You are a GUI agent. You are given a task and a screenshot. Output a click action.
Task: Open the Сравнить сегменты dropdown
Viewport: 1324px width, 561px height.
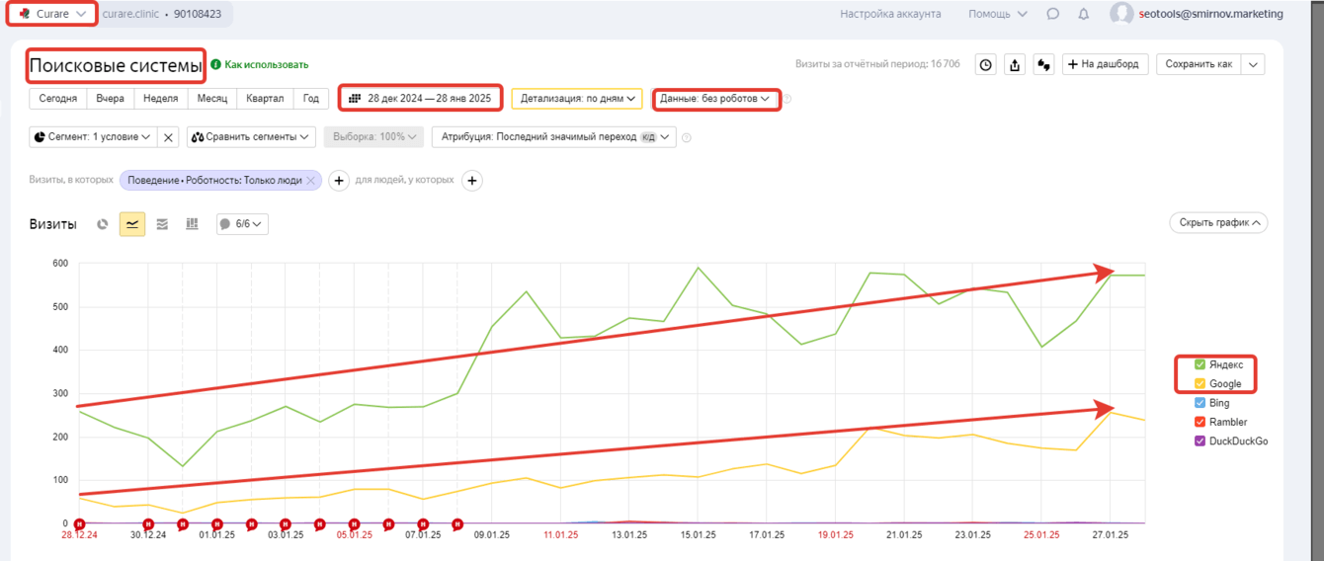[251, 137]
